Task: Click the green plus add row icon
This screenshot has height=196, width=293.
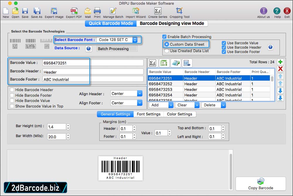Action: (x=280, y=62)
